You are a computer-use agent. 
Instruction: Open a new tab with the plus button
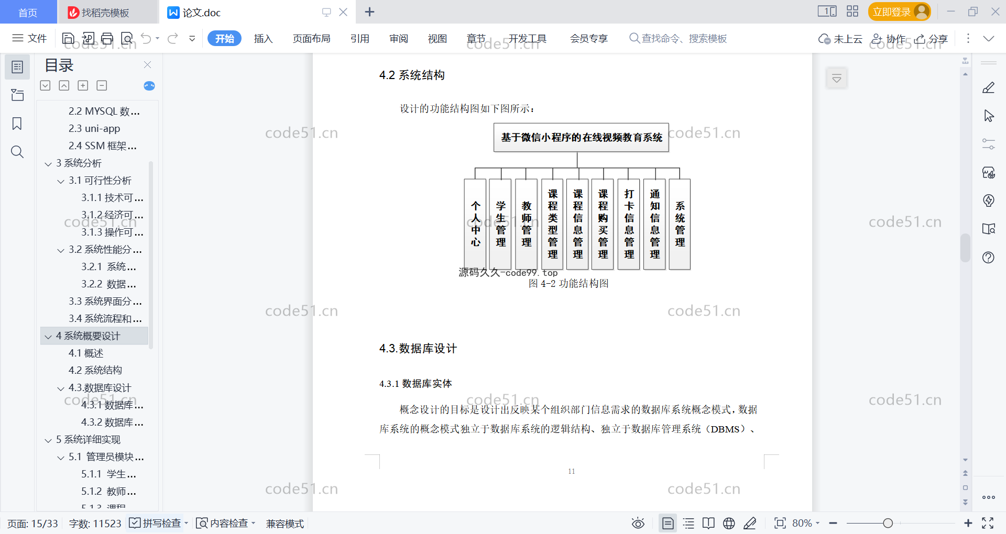point(369,12)
